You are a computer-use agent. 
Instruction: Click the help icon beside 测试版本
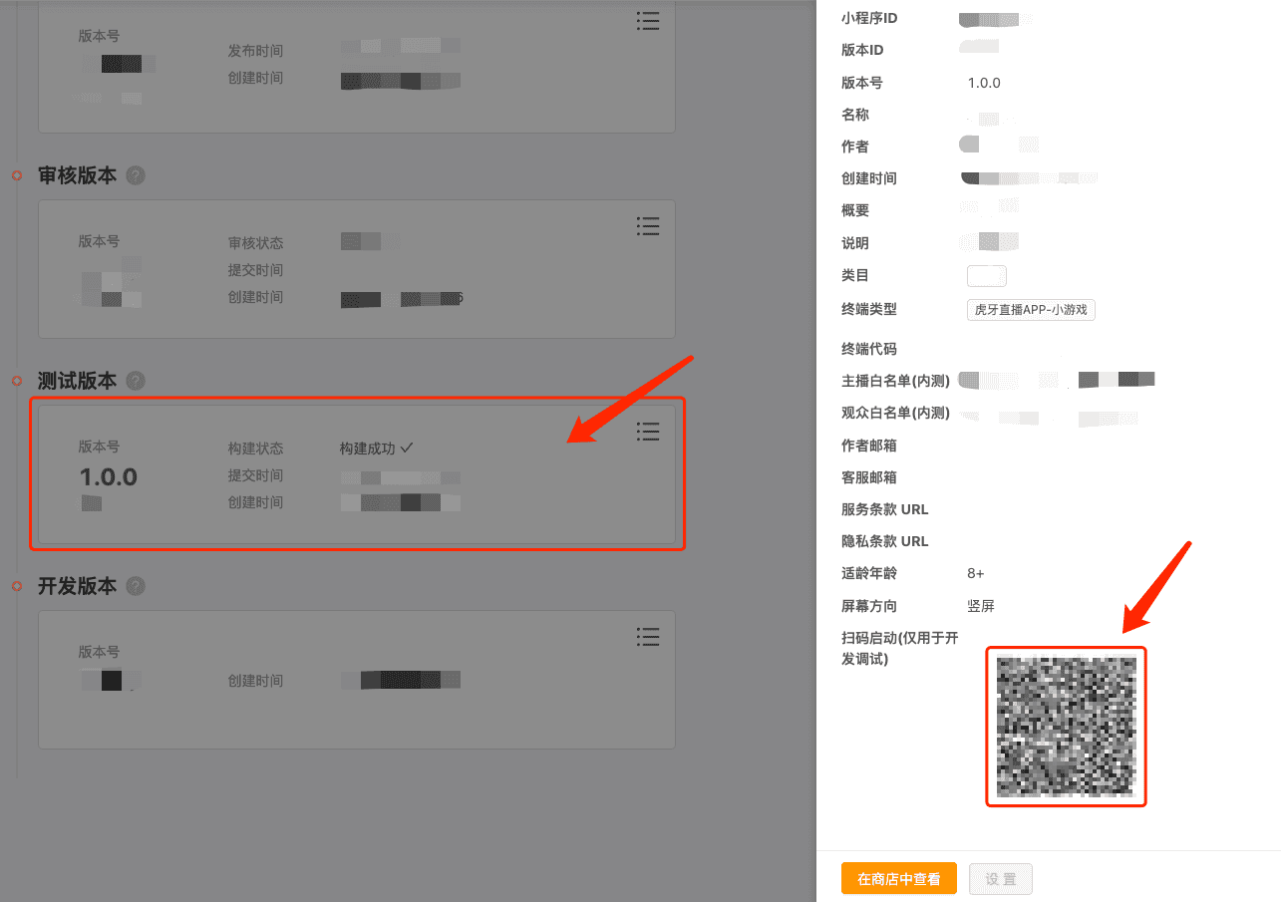point(136,381)
